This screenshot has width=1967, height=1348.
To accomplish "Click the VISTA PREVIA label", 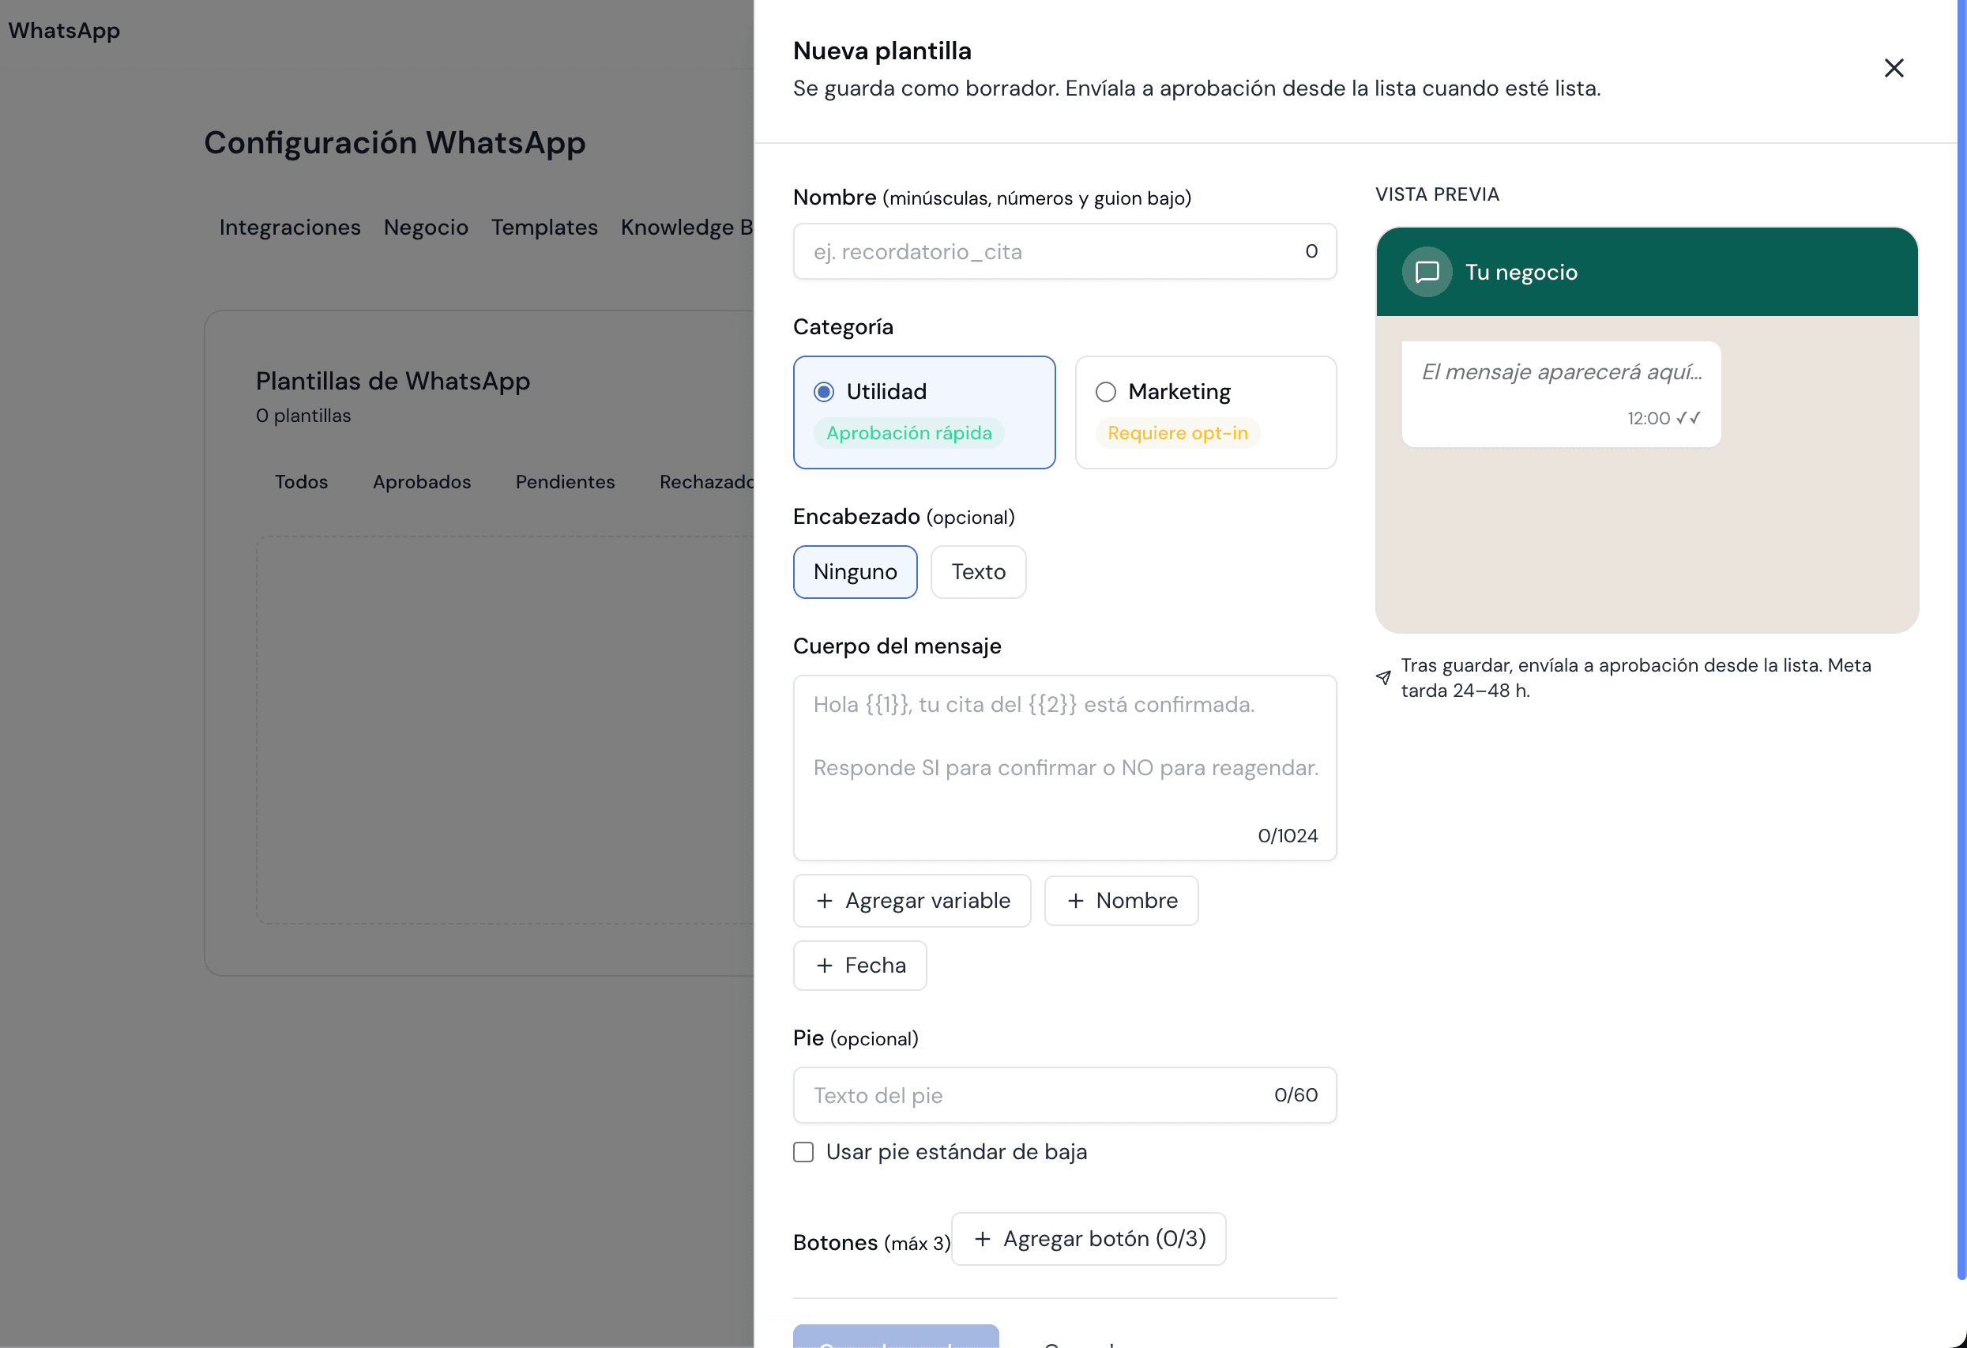I will pos(1437,194).
